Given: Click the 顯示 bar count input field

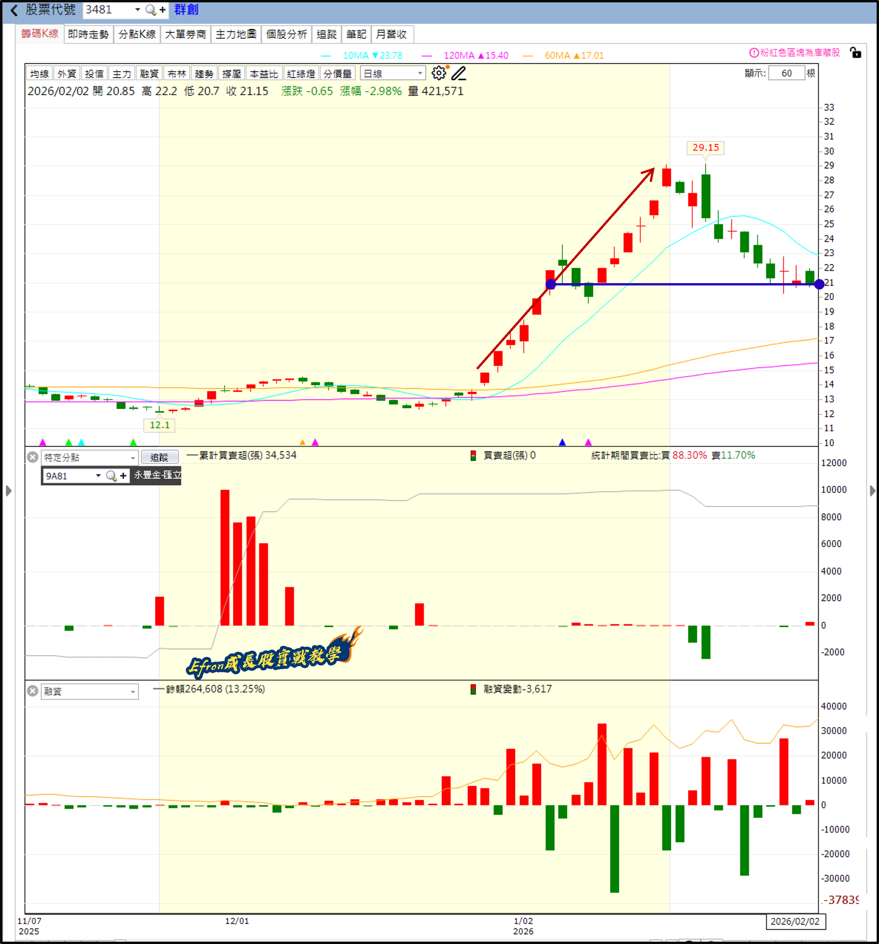Looking at the screenshot, I should [x=786, y=73].
